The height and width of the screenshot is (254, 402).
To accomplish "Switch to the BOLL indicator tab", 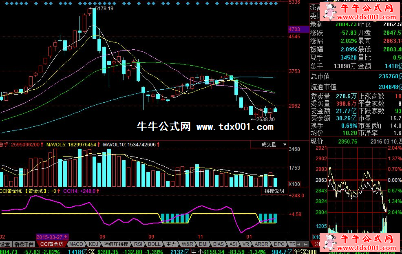I will 154,244.
